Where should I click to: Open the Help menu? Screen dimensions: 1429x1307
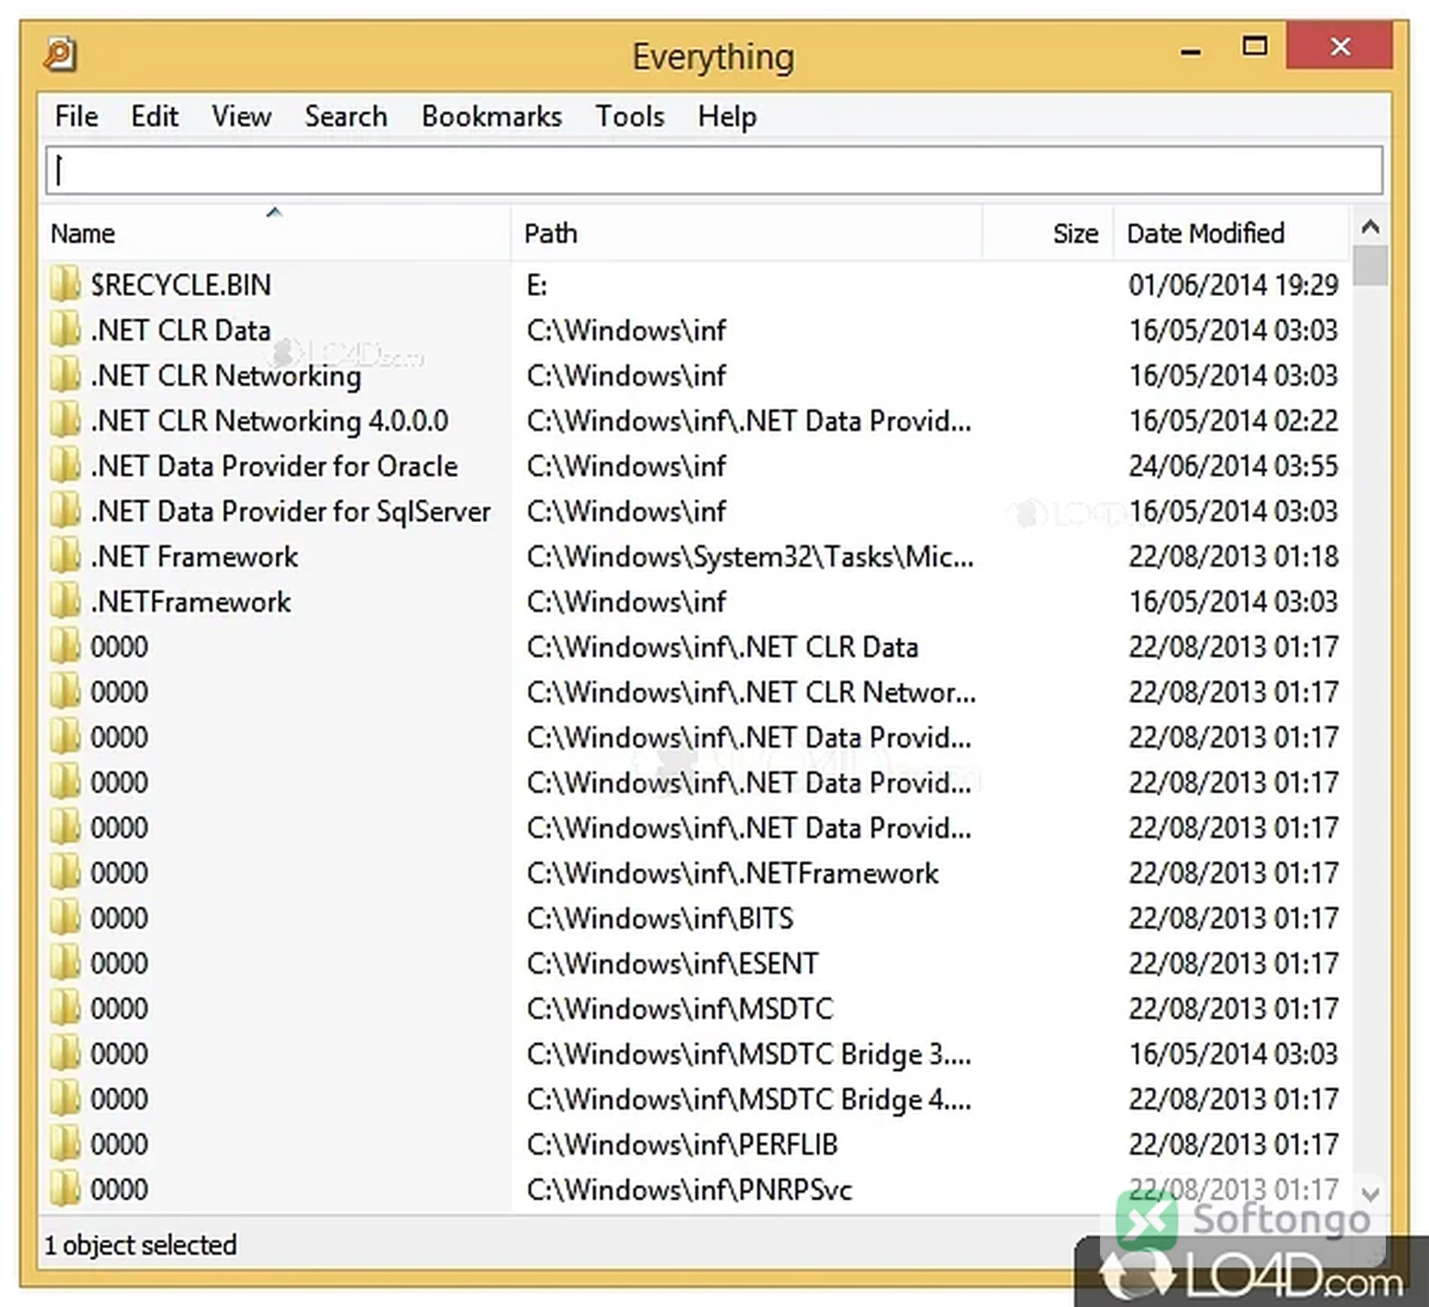tap(727, 117)
